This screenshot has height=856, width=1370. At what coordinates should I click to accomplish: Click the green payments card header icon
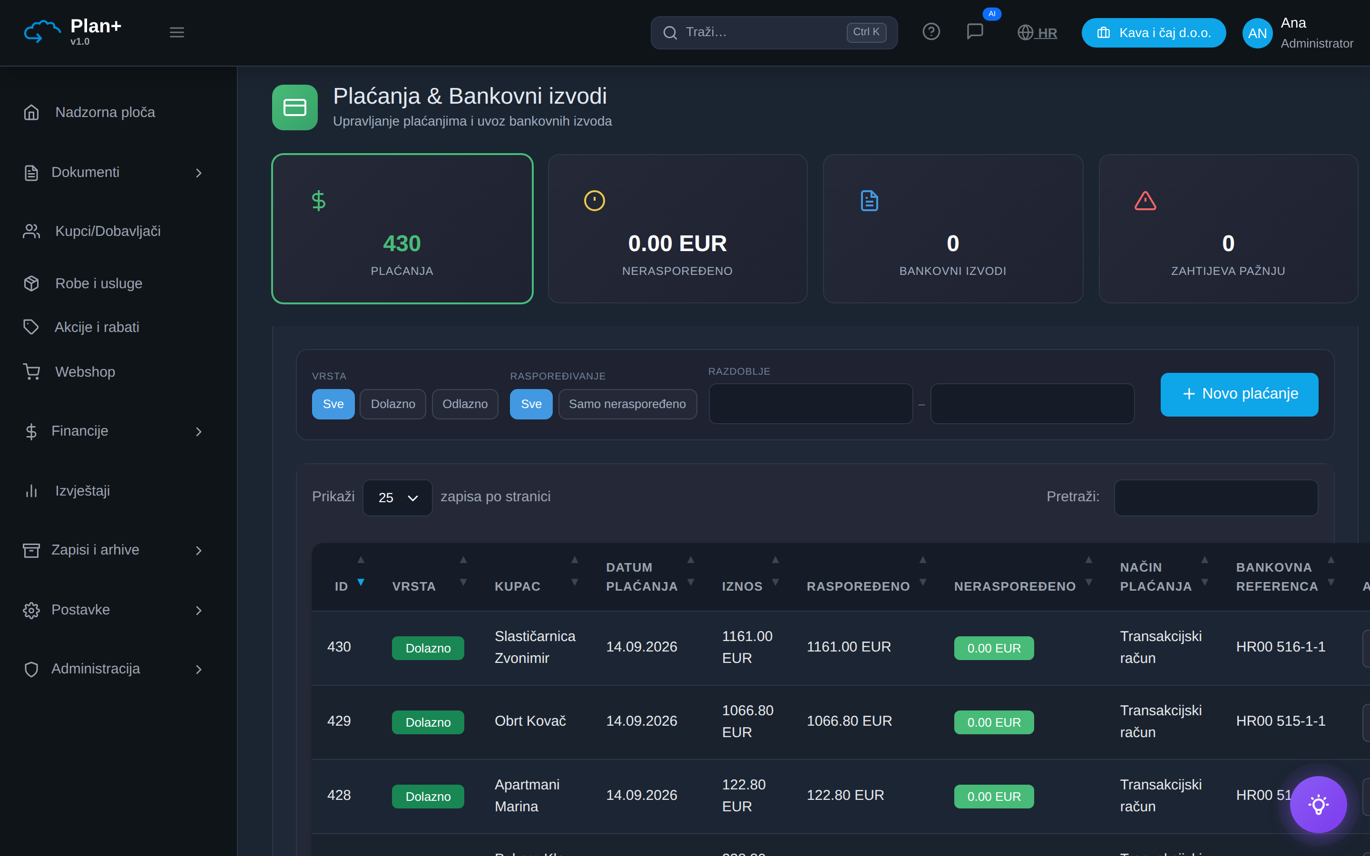[x=295, y=107]
